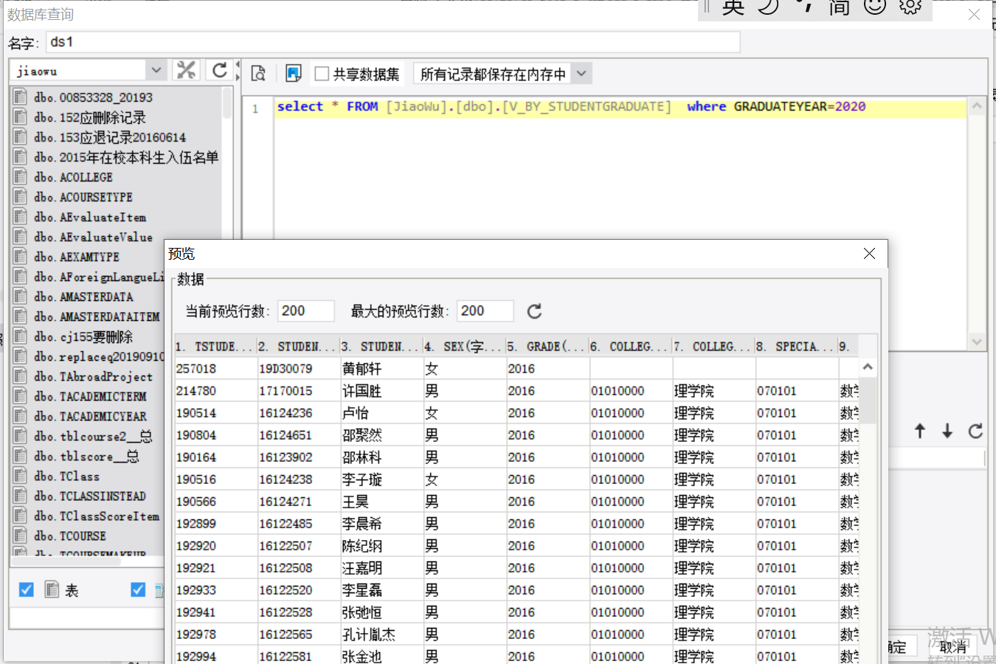Click student ID 16124236 cell

click(x=298, y=412)
